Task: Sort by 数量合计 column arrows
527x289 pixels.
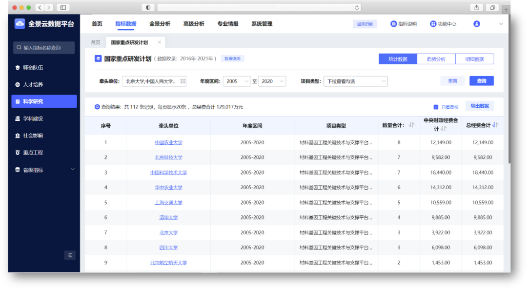Action: [411, 125]
